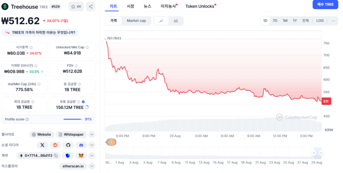
Task: Click the shield security icon in 계약 row
Action: (68, 156)
